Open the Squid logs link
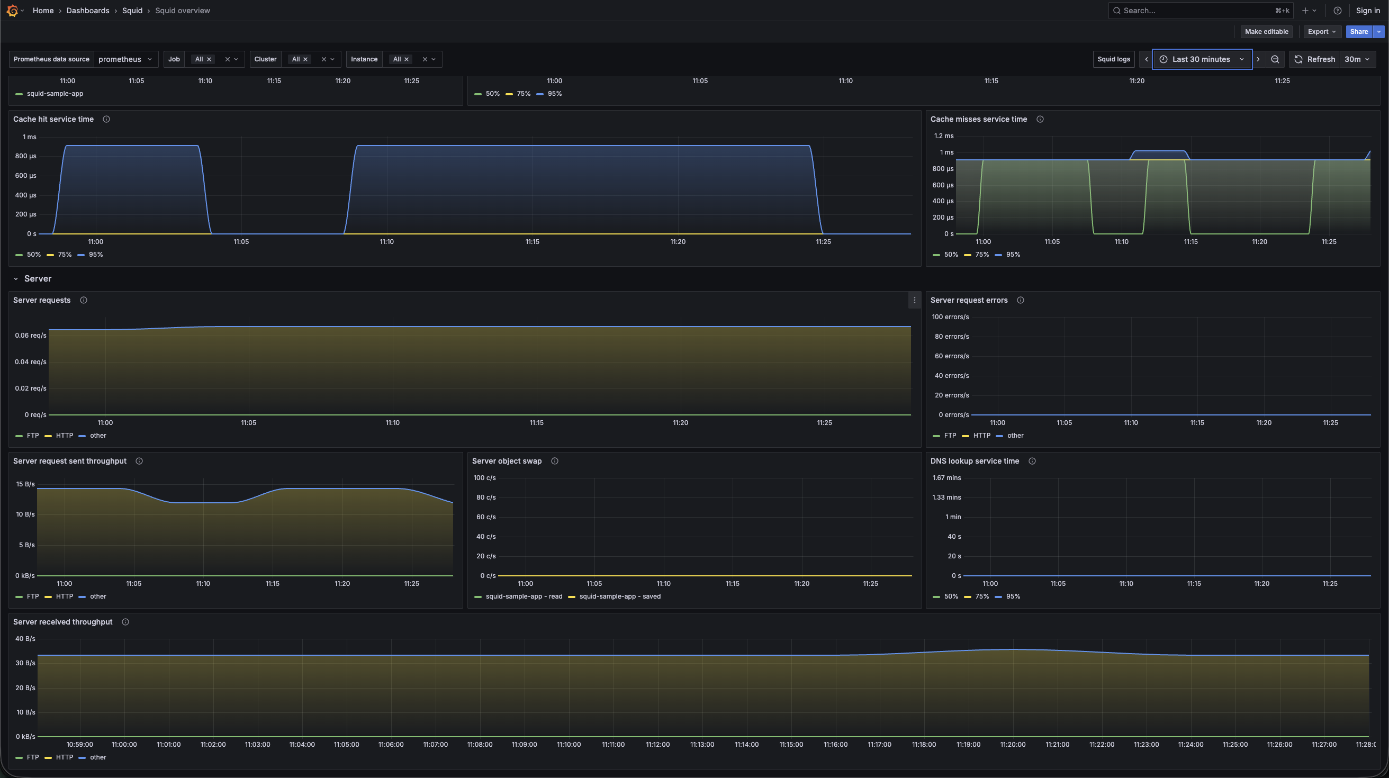This screenshot has width=1389, height=778. pyautogui.click(x=1113, y=59)
